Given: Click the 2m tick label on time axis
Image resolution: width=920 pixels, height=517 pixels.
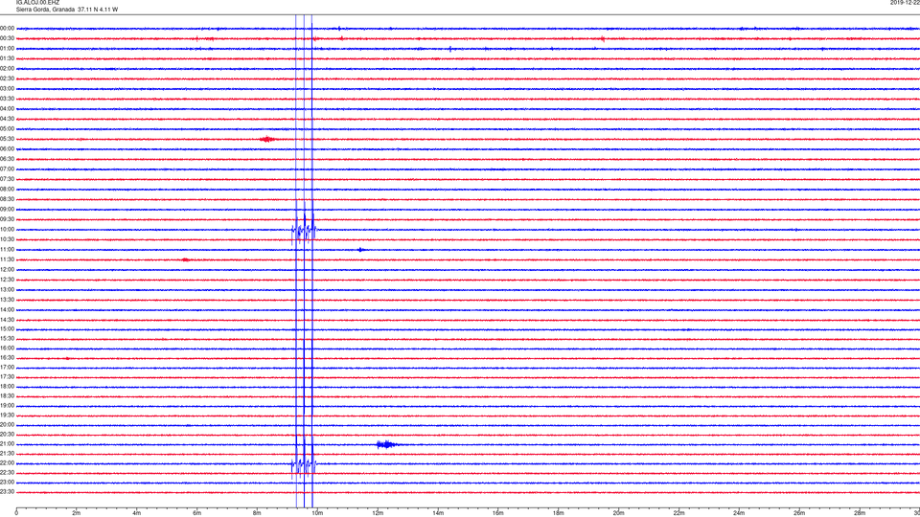Looking at the screenshot, I should [x=77, y=513].
